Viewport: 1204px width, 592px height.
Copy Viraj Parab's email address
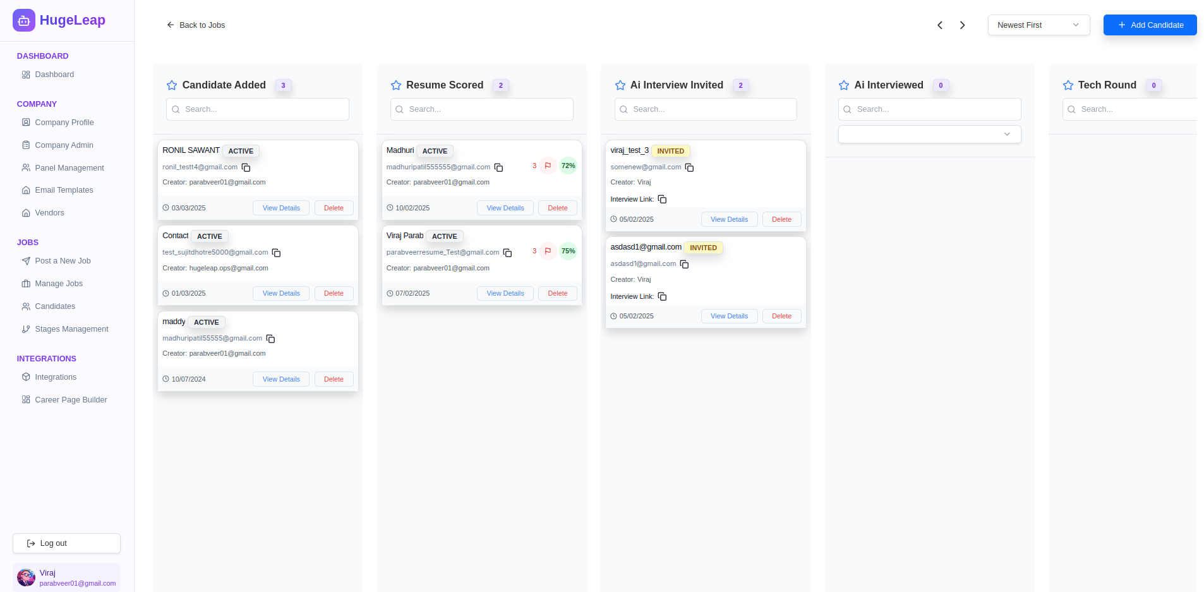pos(507,253)
